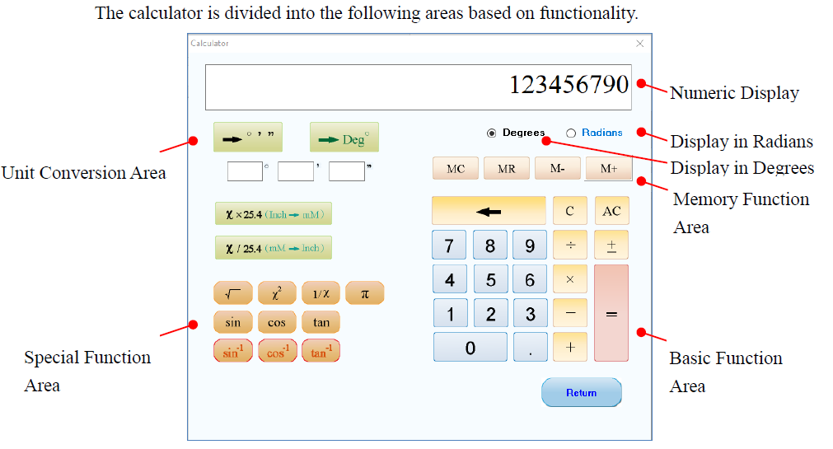
Task: Click the inverse sine button
Action: click(232, 351)
